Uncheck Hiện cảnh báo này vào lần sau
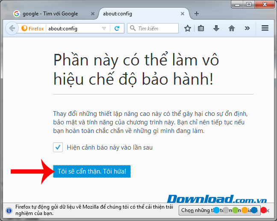This screenshot has width=277, height=221. tap(58, 147)
